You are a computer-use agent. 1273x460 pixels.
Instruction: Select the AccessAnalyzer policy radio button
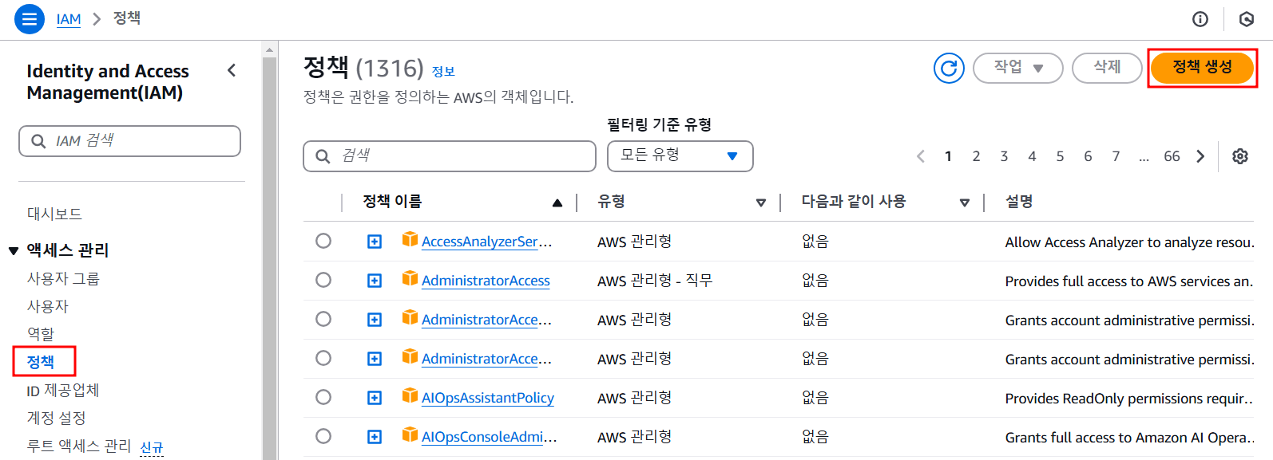323,241
